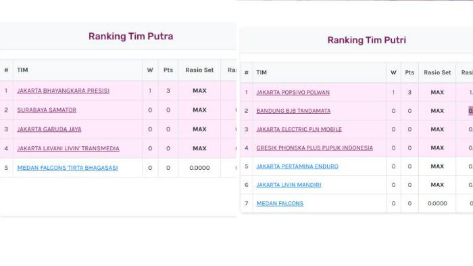Open JAKARTA BHAYANGKARA PRESISI team link

63,91
